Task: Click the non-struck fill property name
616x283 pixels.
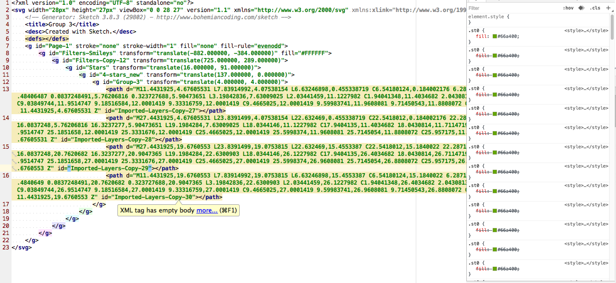Action: tap(482, 36)
